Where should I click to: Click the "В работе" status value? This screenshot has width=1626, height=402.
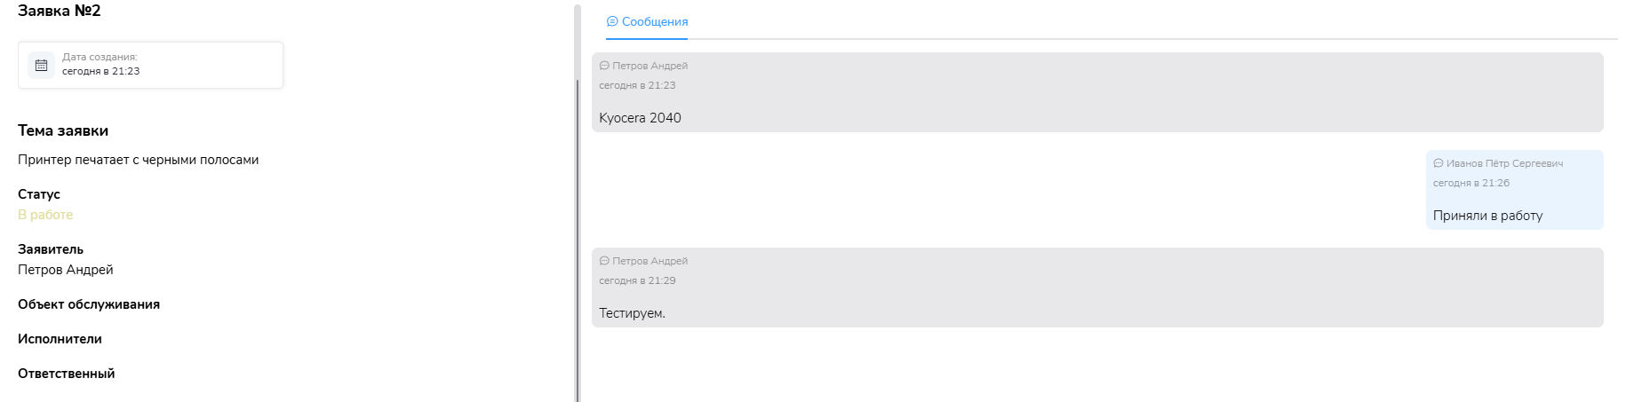coord(45,215)
